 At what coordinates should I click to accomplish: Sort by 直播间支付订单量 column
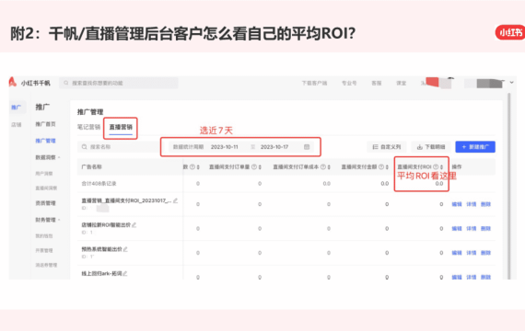(x=260, y=166)
